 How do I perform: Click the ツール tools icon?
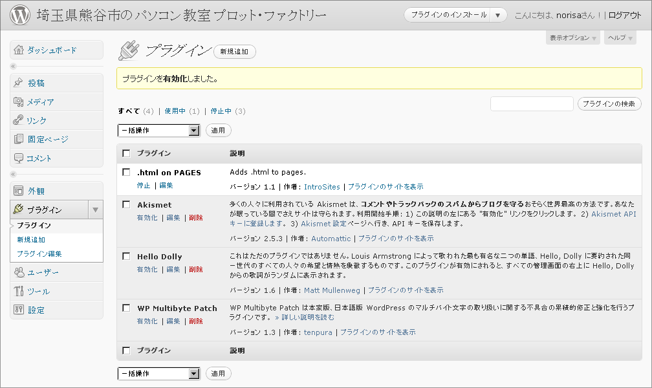point(18,291)
